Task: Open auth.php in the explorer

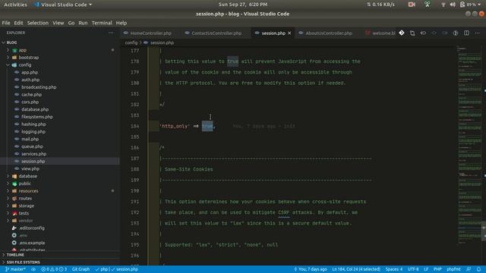Action: (30, 80)
